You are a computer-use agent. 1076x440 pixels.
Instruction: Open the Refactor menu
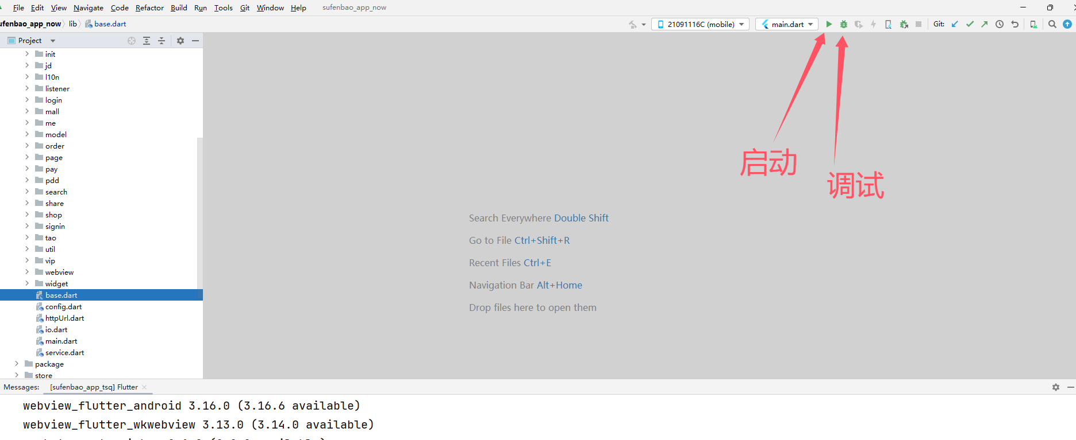pos(149,7)
